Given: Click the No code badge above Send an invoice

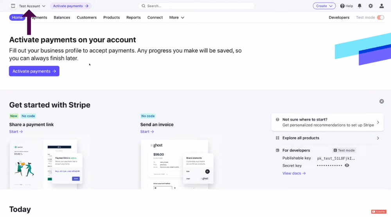Looking at the screenshot, I should pos(148,116).
